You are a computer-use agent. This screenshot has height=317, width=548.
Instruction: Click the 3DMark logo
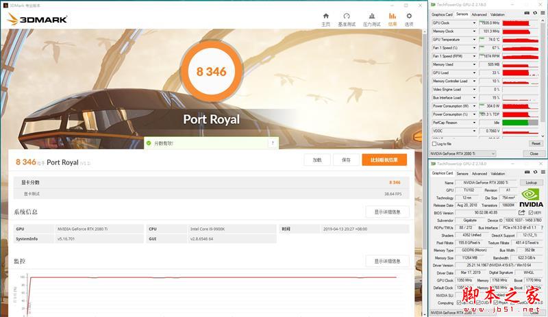(37, 20)
